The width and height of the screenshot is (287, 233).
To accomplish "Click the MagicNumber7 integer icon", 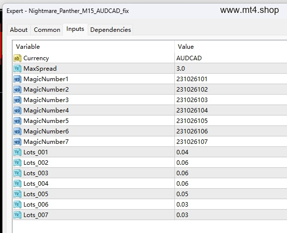I will 17,142.
